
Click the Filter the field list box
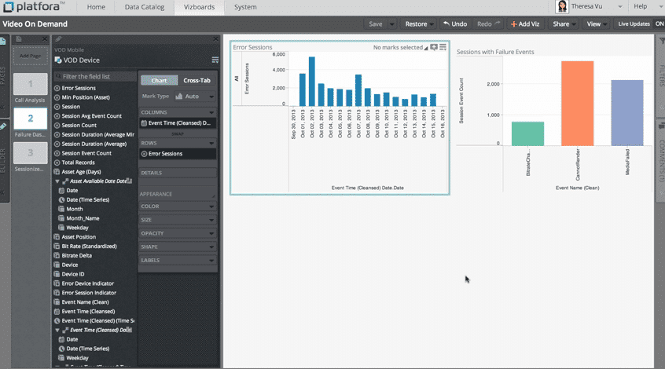(x=94, y=77)
